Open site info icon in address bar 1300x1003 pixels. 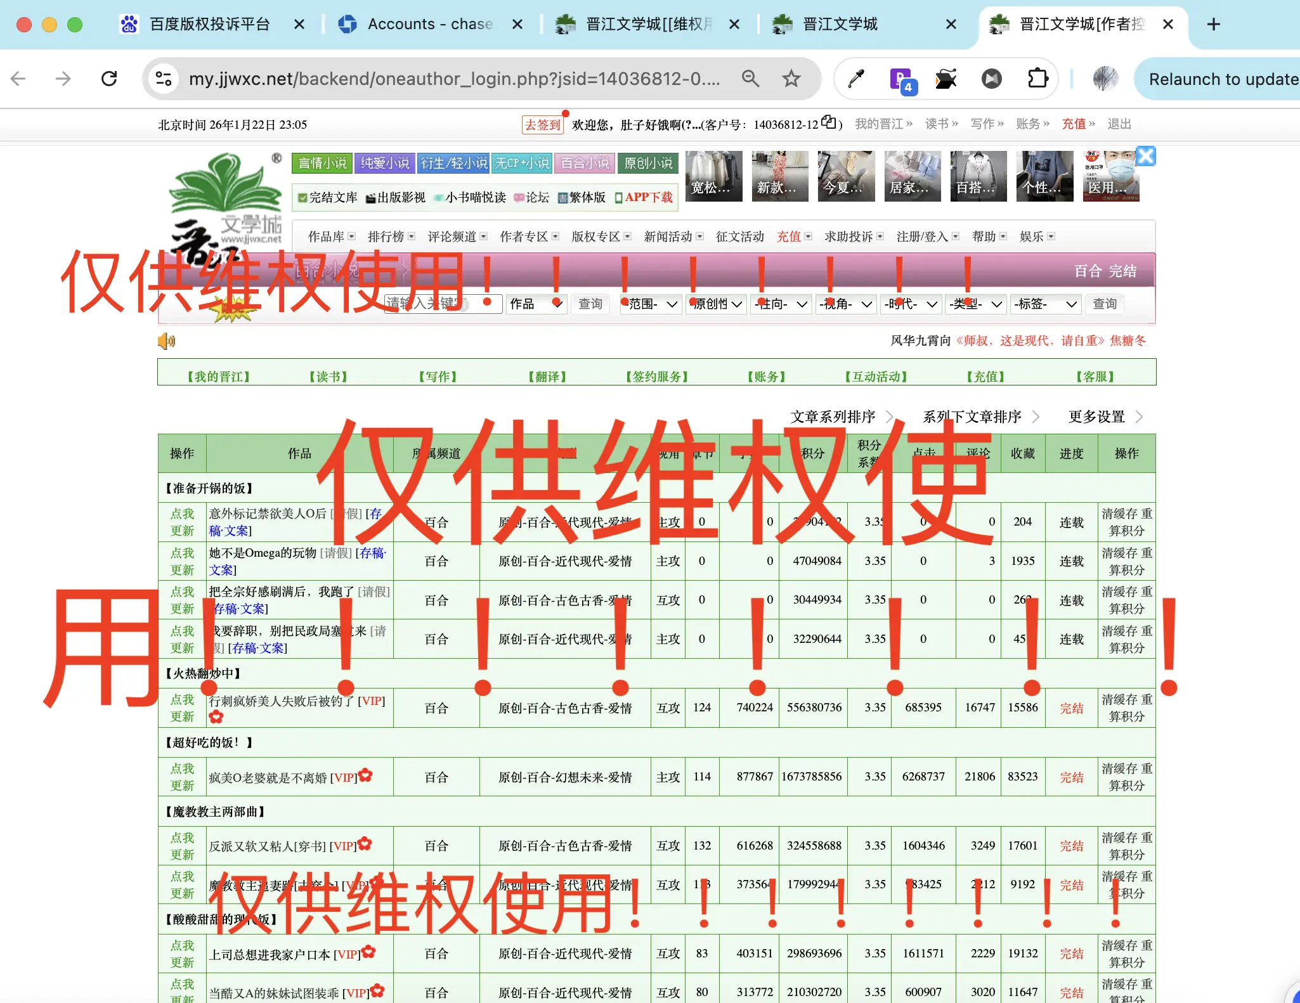[x=164, y=79]
